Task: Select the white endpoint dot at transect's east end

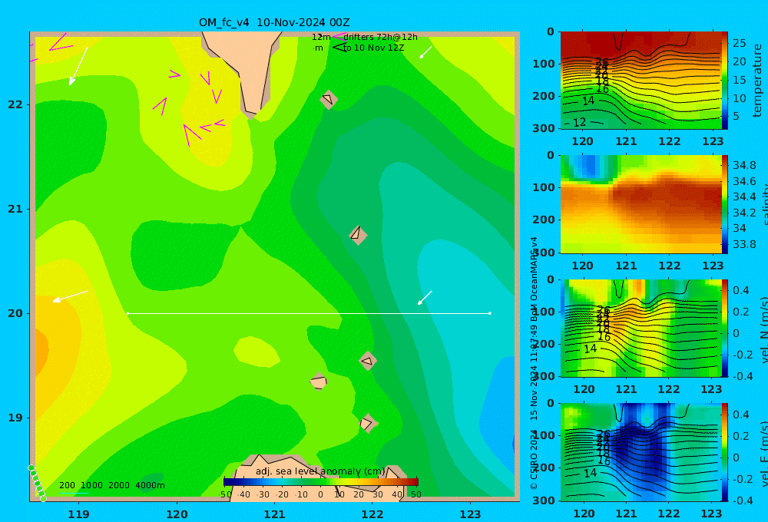Action: 490,313
